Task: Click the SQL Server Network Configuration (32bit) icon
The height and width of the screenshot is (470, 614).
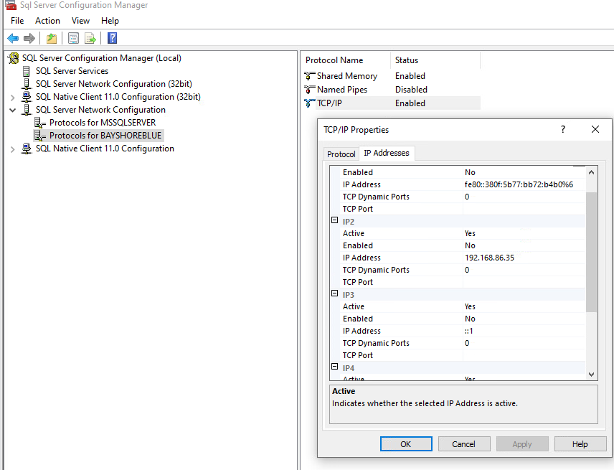Action: pyautogui.click(x=27, y=84)
